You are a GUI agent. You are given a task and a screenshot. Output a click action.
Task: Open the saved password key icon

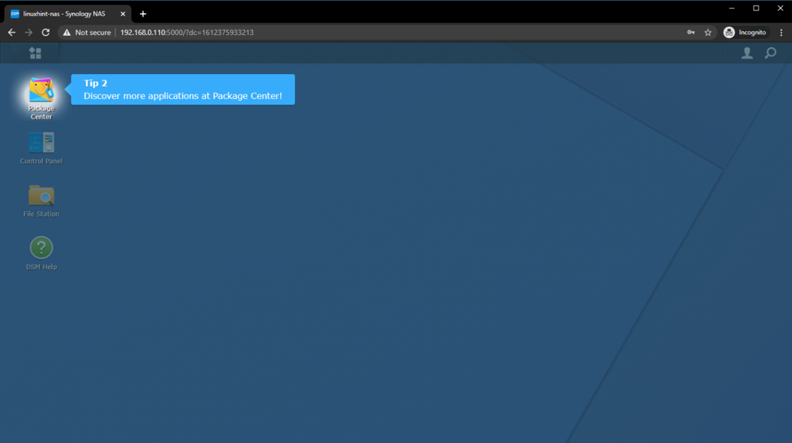click(691, 33)
